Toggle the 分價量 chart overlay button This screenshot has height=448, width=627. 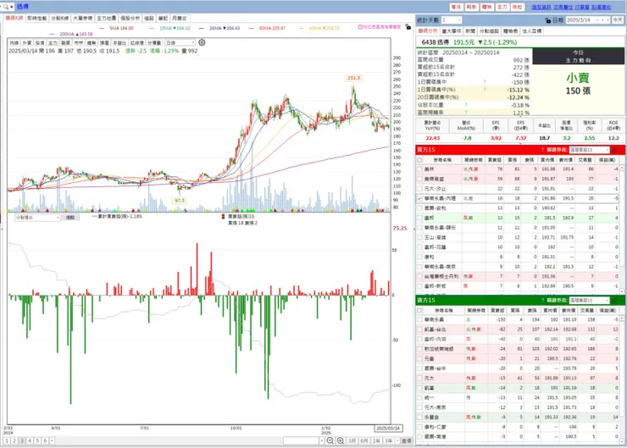154,42
